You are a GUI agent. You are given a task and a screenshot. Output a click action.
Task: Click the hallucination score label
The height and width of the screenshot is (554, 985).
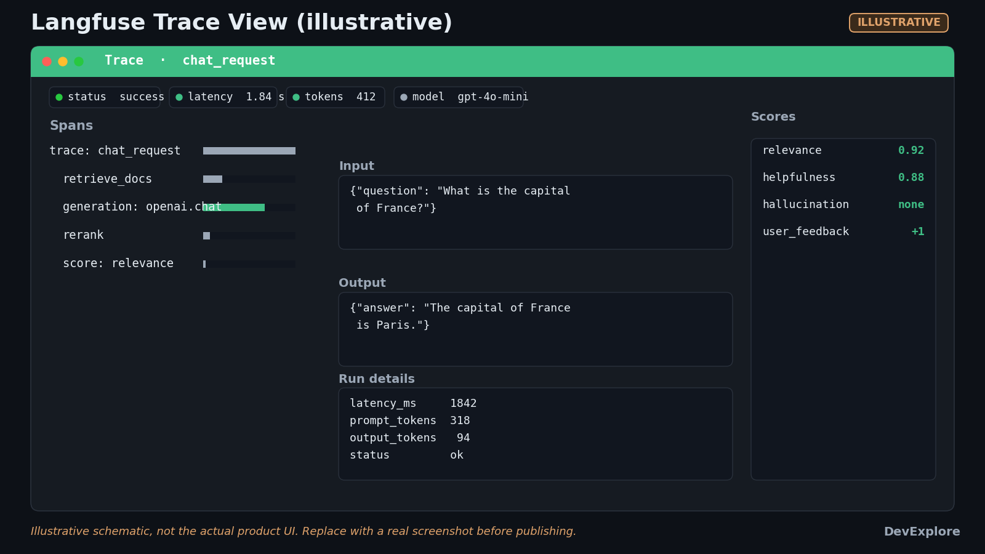click(x=806, y=204)
